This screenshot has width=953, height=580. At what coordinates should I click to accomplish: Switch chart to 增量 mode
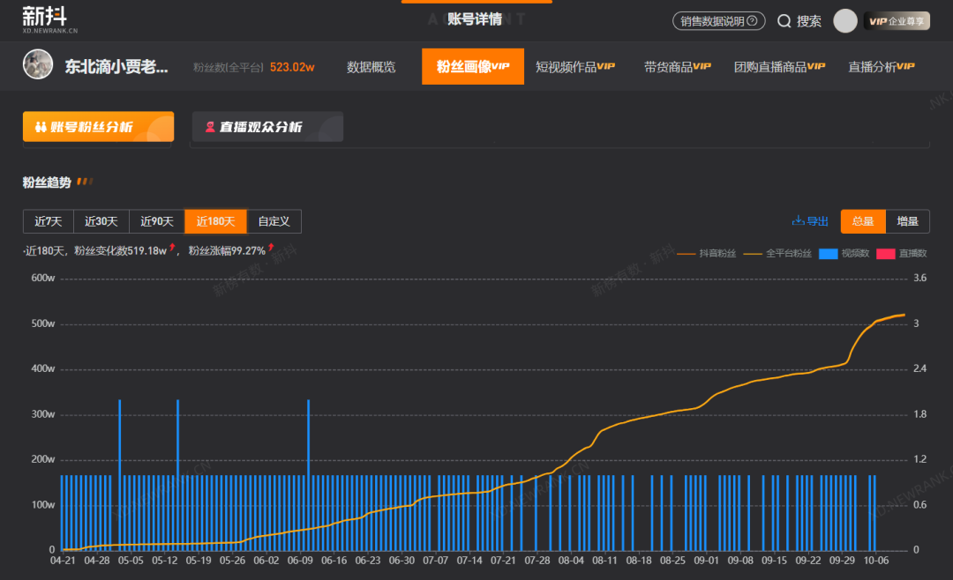point(907,221)
